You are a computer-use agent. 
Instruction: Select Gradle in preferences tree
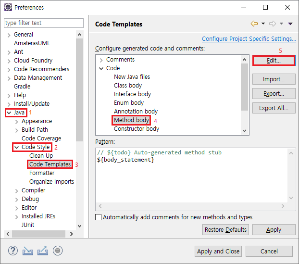(22, 87)
